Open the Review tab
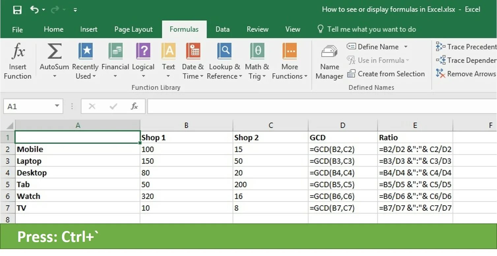The width and height of the screenshot is (497, 256). tap(258, 29)
